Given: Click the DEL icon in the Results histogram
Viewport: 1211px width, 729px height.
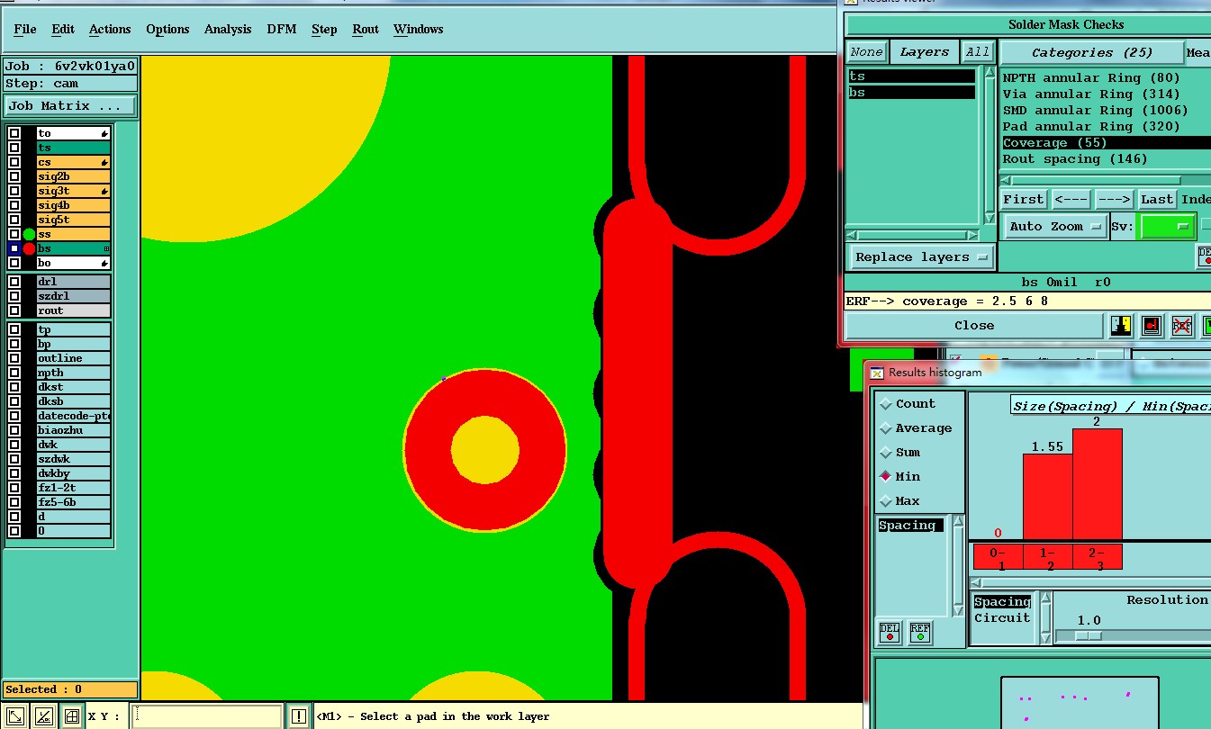Looking at the screenshot, I should click(x=889, y=632).
